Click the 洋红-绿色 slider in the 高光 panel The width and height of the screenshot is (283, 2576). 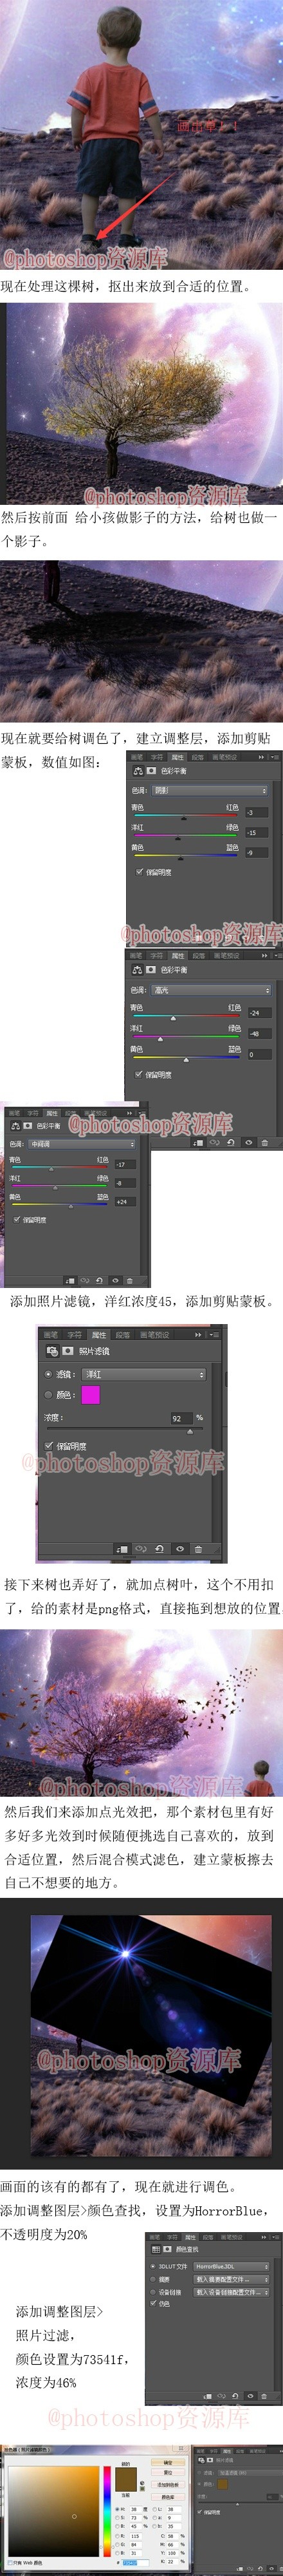coord(186,1037)
